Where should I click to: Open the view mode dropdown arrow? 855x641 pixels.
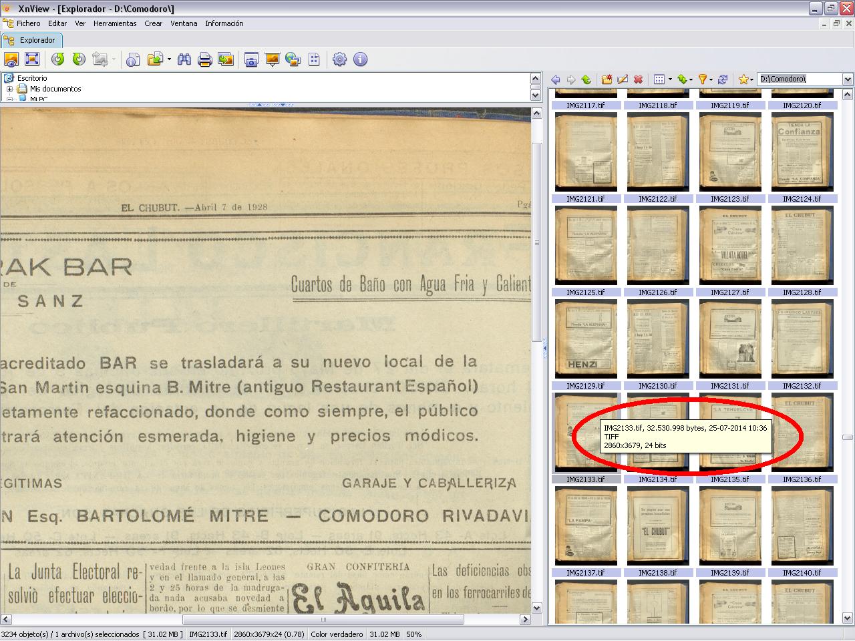(670, 79)
